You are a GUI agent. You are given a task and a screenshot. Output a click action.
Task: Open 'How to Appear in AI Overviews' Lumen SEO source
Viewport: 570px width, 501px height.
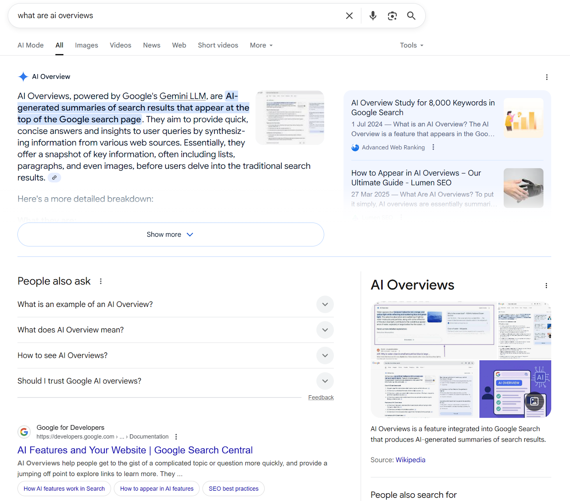point(416,178)
